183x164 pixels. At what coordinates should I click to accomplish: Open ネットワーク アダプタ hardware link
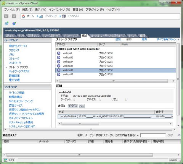coord(19,71)
